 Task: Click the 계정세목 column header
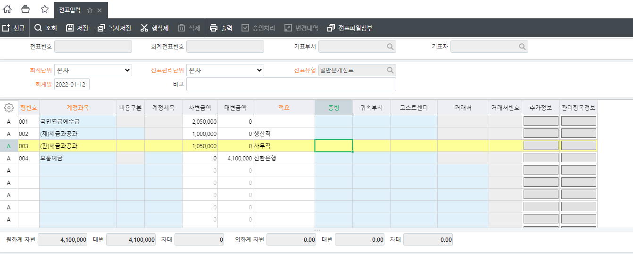tap(164, 108)
